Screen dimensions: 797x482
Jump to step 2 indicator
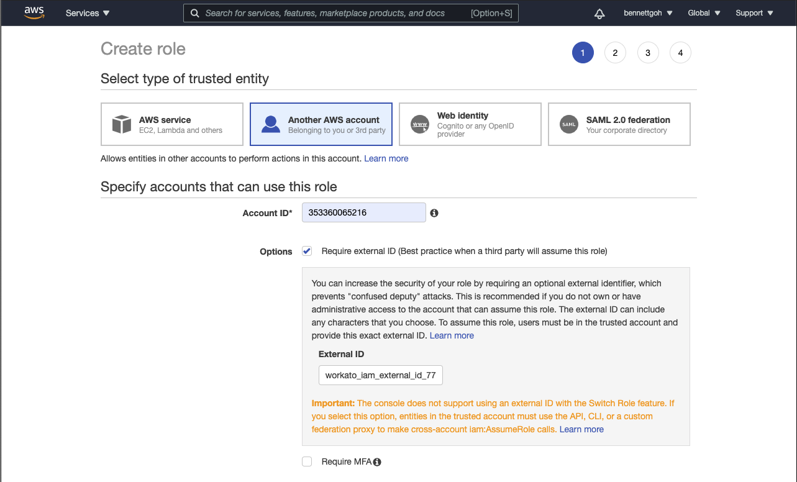[615, 52]
